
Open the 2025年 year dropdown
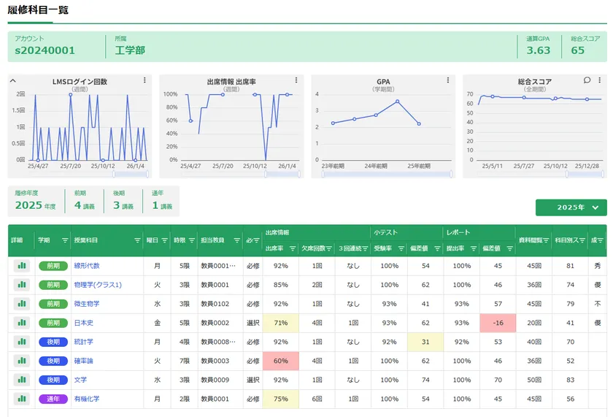(x=571, y=207)
